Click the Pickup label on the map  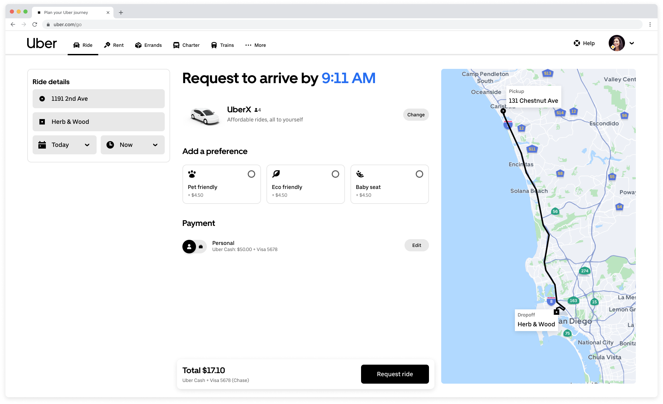[x=533, y=96]
